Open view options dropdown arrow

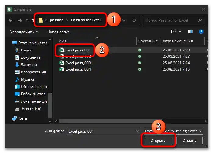click(180, 32)
